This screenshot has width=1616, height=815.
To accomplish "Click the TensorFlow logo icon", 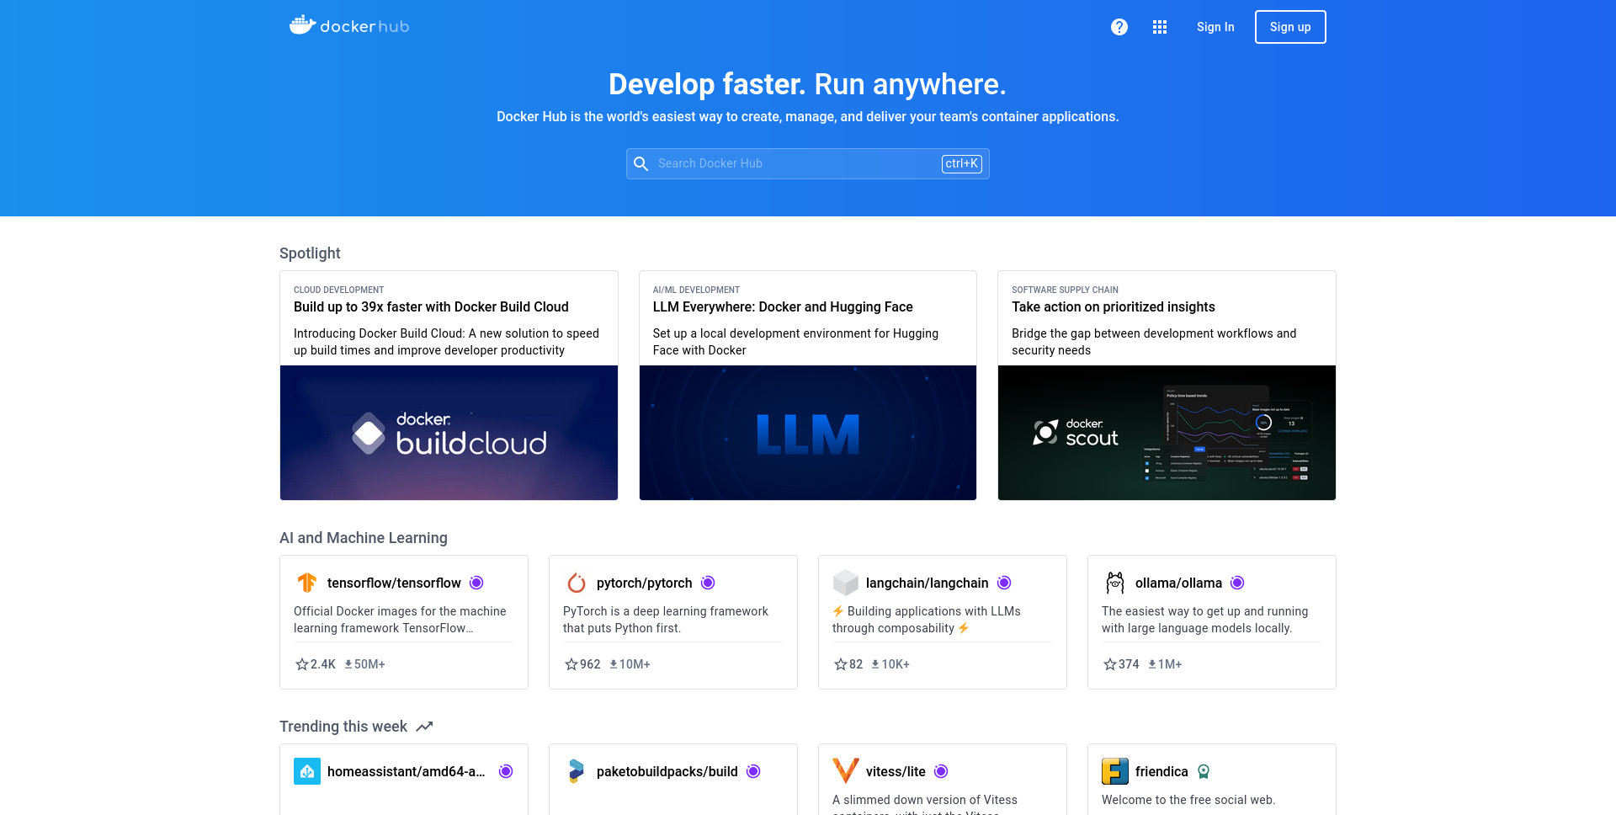I will click(x=307, y=583).
